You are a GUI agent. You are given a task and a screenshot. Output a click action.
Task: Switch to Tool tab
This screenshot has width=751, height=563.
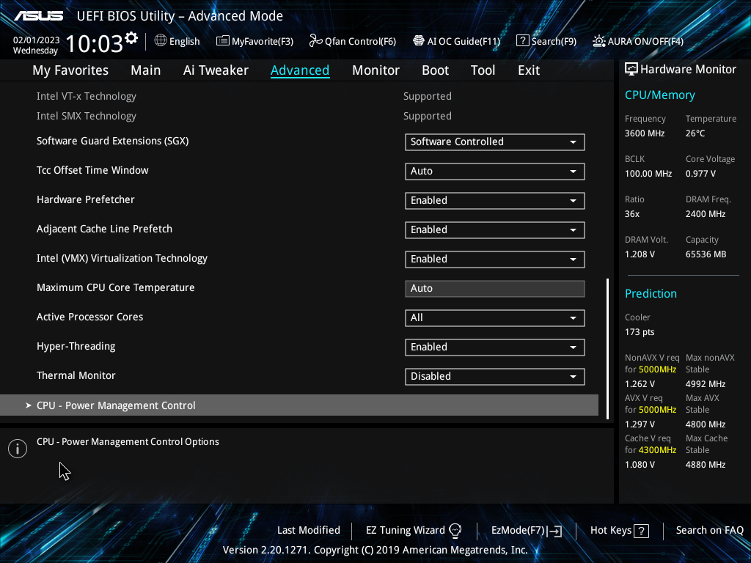483,70
